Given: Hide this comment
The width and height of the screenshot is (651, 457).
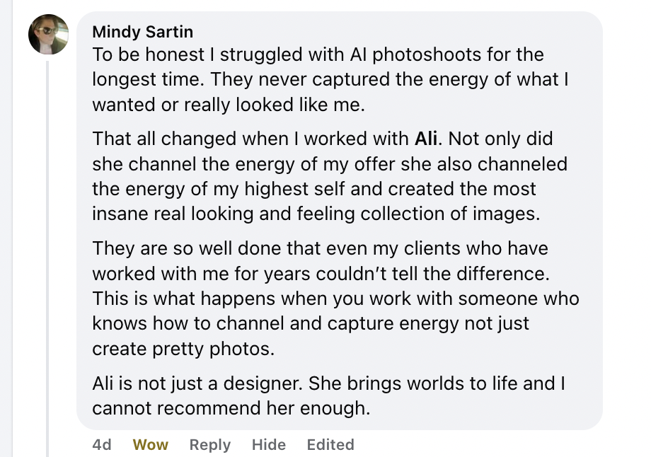Looking at the screenshot, I should pos(269,445).
